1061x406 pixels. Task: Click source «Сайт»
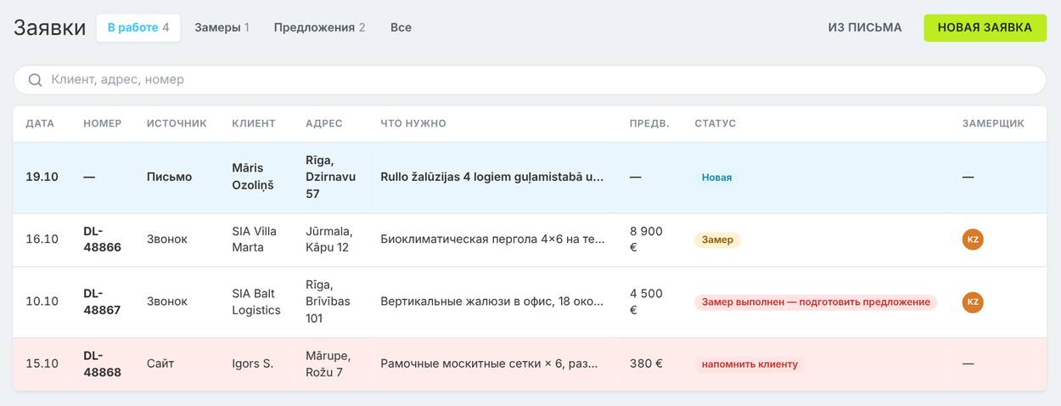click(160, 364)
